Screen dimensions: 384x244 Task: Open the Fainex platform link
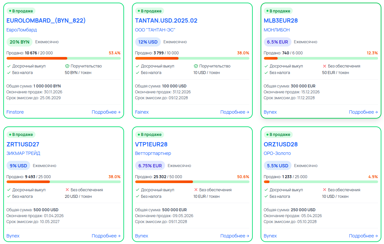(x=142, y=112)
